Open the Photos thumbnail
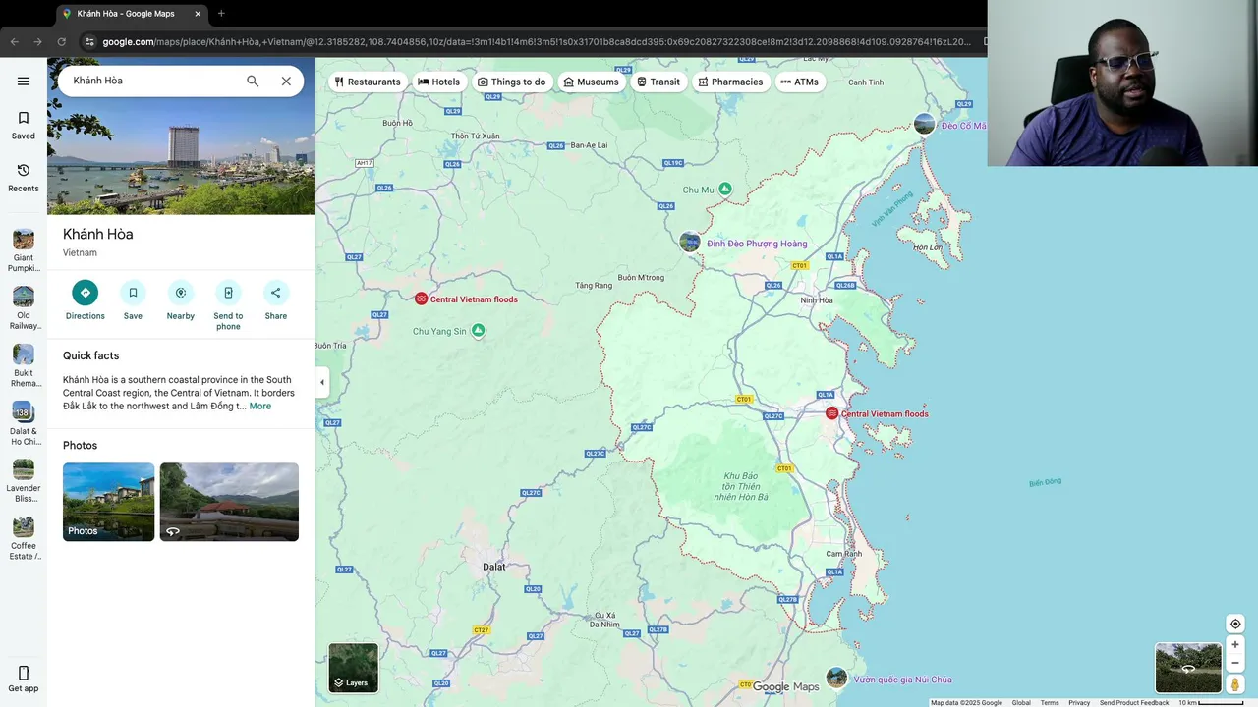The width and height of the screenshot is (1258, 707). click(108, 502)
